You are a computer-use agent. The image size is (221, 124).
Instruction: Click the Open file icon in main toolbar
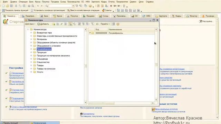point(7,6)
